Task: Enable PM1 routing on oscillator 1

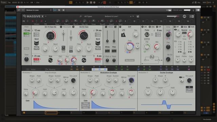Action: point(63,47)
